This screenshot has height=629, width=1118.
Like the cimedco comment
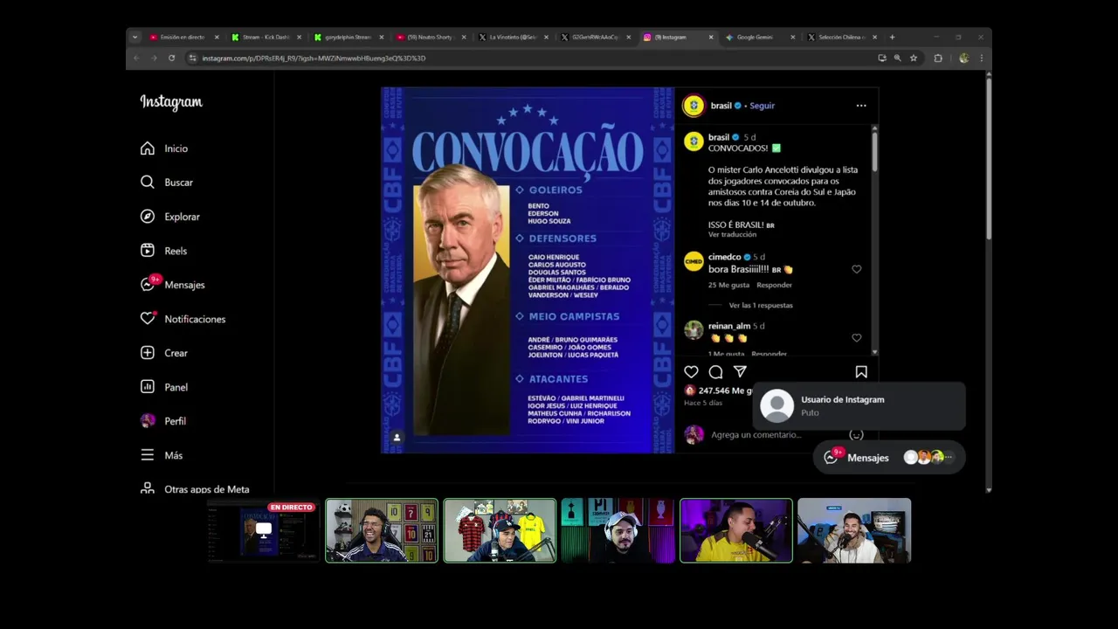pos(856,269)
